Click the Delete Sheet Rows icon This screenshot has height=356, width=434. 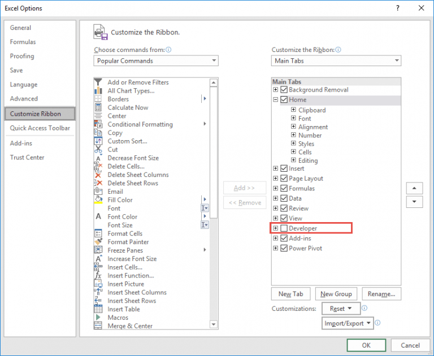point(98,183)
